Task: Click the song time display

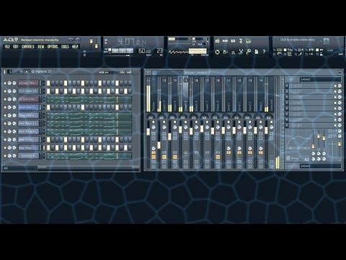Action: click(132, 42)
